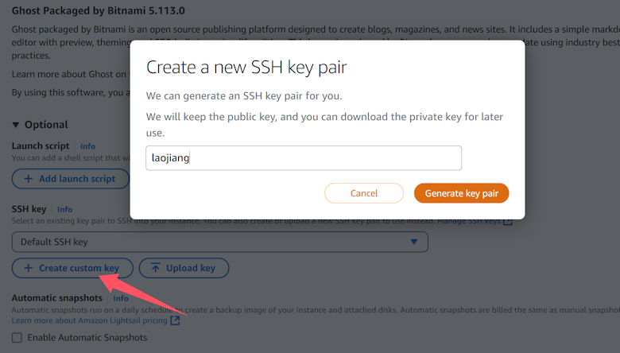
Task: Click the Add launch script button
Action: pyautogui.click(x=70, y=179)
